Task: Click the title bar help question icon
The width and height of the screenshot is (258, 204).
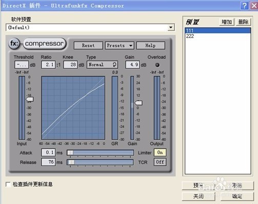Action: [x=245, y=6]
